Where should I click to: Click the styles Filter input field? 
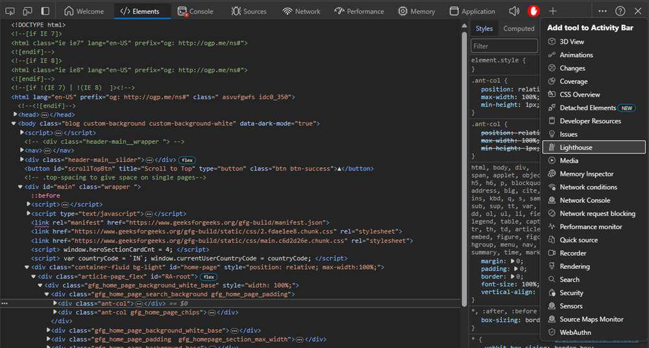coord(504,46)
